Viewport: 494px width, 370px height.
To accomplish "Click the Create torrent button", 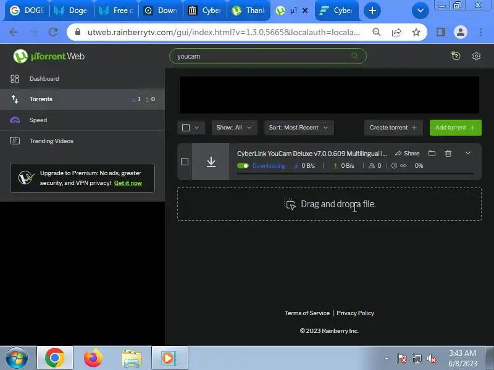I will click(x=393, y=128).
